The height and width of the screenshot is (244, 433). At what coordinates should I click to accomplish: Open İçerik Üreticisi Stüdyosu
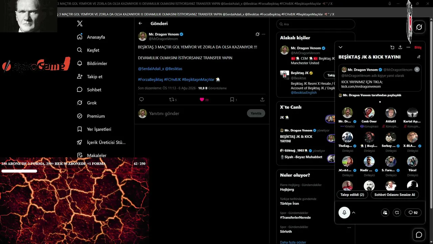click(x=101, y=142)
